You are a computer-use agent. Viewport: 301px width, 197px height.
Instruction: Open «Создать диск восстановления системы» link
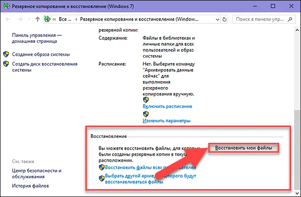(x=44, y=66)
